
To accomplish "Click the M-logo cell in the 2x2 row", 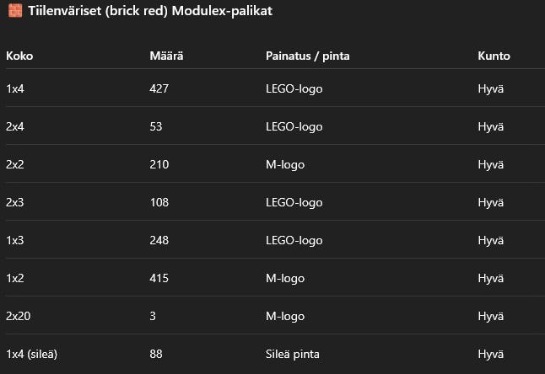I will pyautogui.click(x=285, y=164).
